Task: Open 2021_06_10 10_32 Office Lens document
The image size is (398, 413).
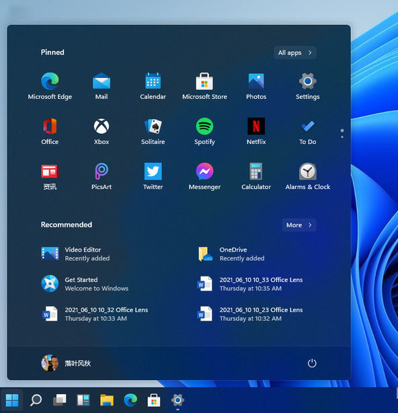Action: coord(95,314)
